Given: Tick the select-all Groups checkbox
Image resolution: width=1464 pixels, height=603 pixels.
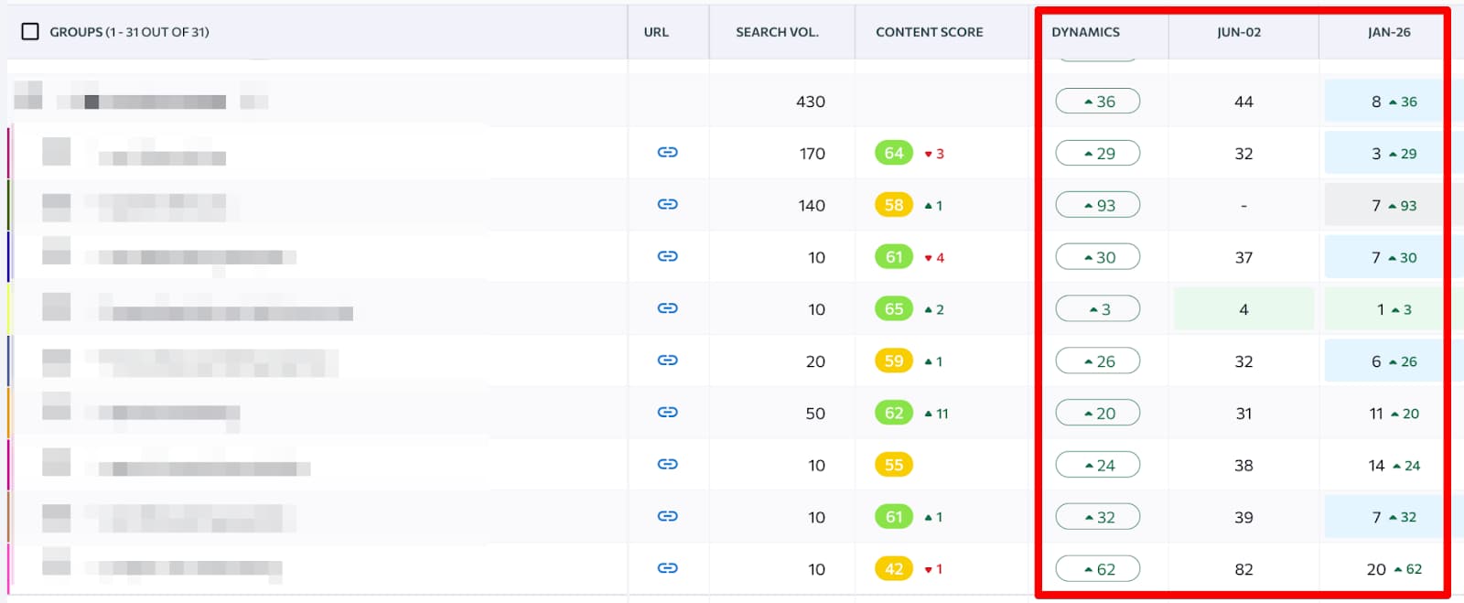Looking at the screenshot, I should [30, 32].
